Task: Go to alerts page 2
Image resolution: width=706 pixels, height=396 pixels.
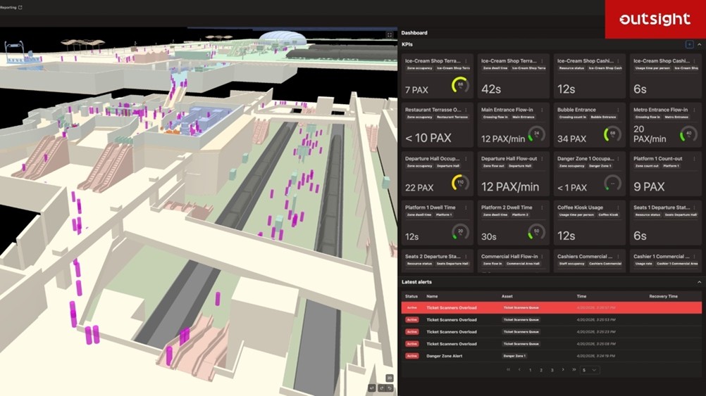Action: point(541,370)
